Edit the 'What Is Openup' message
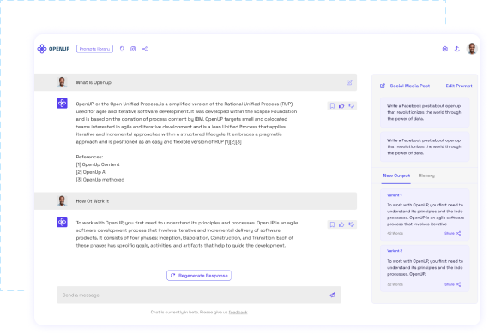 [349, 82]
